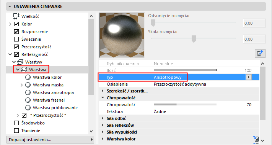This screenshot has height=145, width=272.
Task: Click the Warstwa fresnel sphere icon
Action: click(28, 100)
